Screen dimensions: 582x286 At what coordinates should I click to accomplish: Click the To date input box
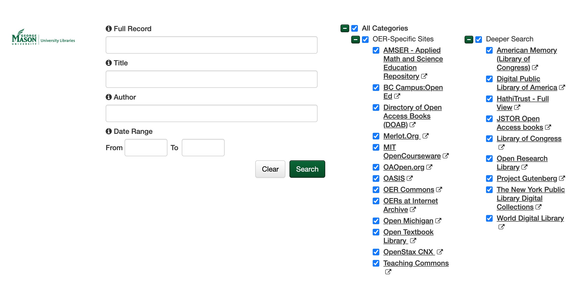(203, 148)
